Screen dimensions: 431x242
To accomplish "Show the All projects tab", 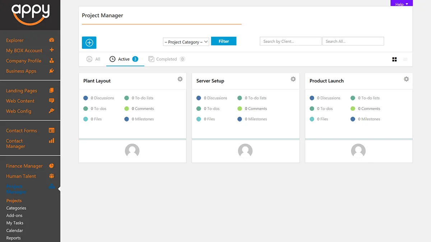I will pos(93,59).
